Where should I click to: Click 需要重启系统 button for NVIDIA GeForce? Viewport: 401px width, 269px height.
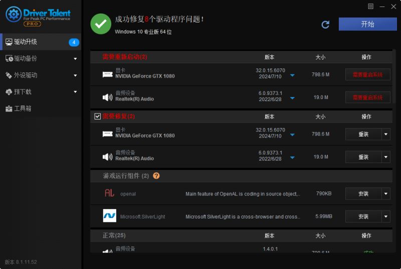click(368, 74)
